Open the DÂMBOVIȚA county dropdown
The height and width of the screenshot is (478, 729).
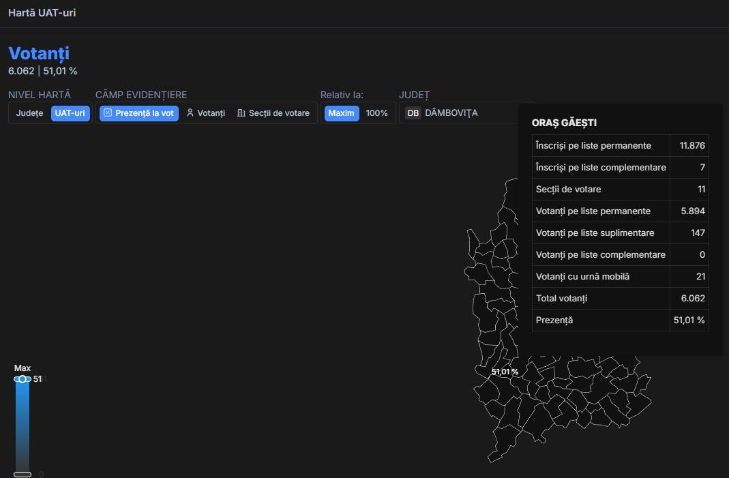pyautogui.click(x=451, y=113)
